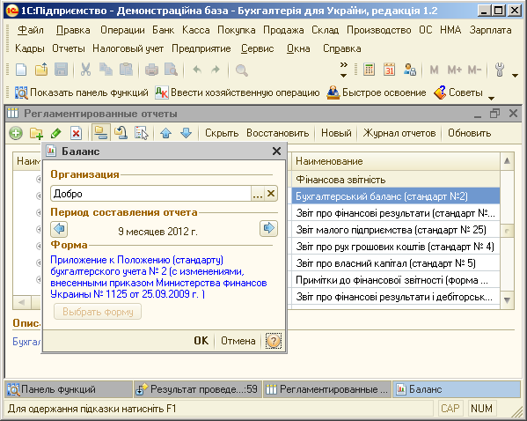Open the Зарплата menu
Screen dimensions: 527x421
[x=490, y=30]
